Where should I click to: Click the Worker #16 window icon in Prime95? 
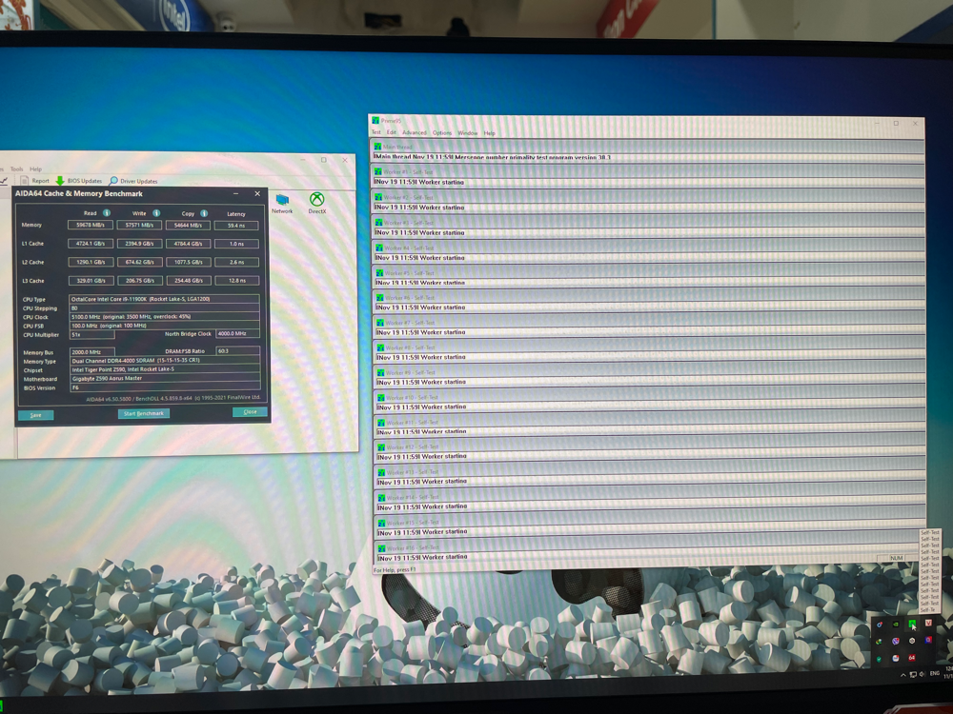tap(382, 547)
